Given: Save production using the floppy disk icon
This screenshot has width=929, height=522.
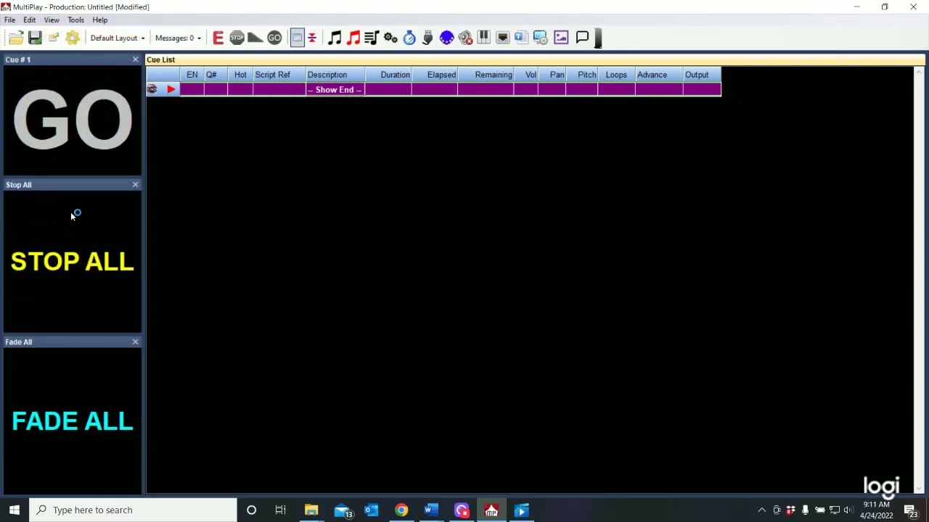Looking at the screenshot, I should tap(35, 38).
